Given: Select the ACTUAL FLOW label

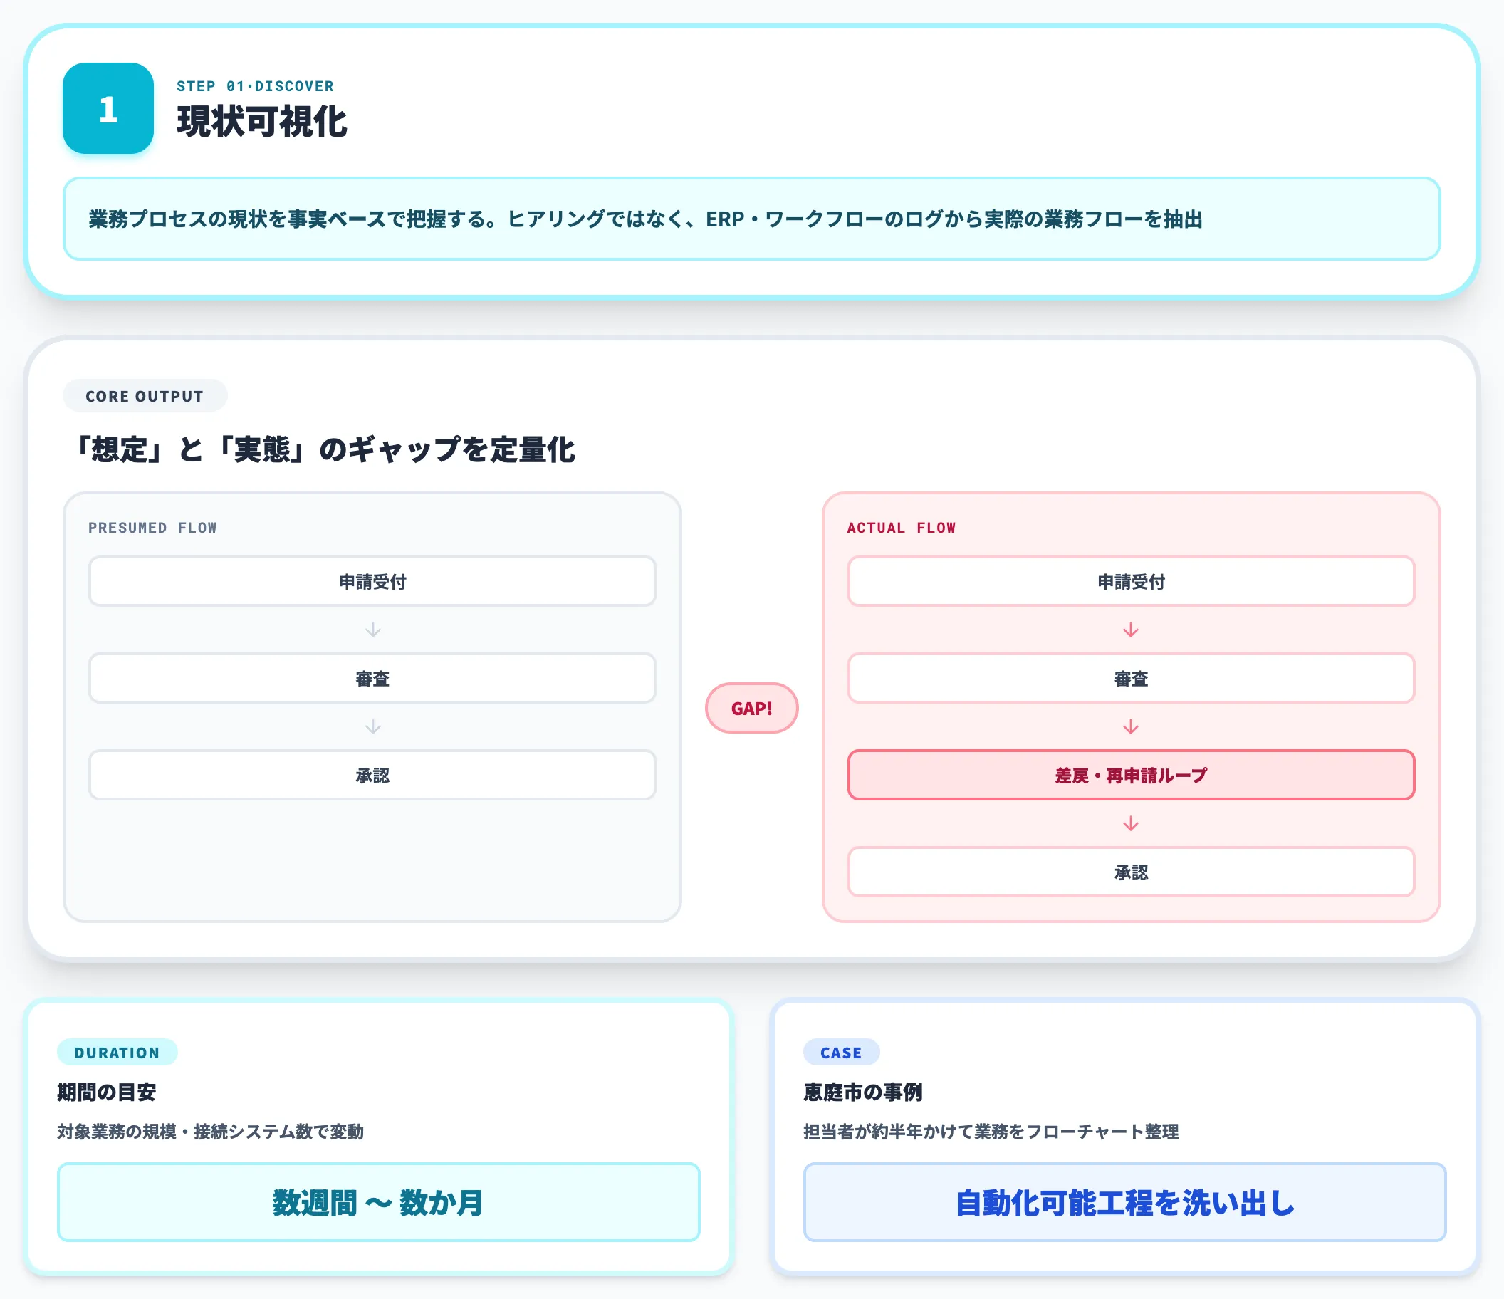Looking at the screenshot, I should pos(901,528).
